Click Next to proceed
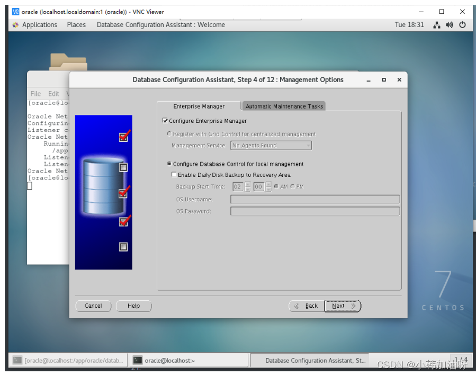476x375 pixels. tap(343, 306)
